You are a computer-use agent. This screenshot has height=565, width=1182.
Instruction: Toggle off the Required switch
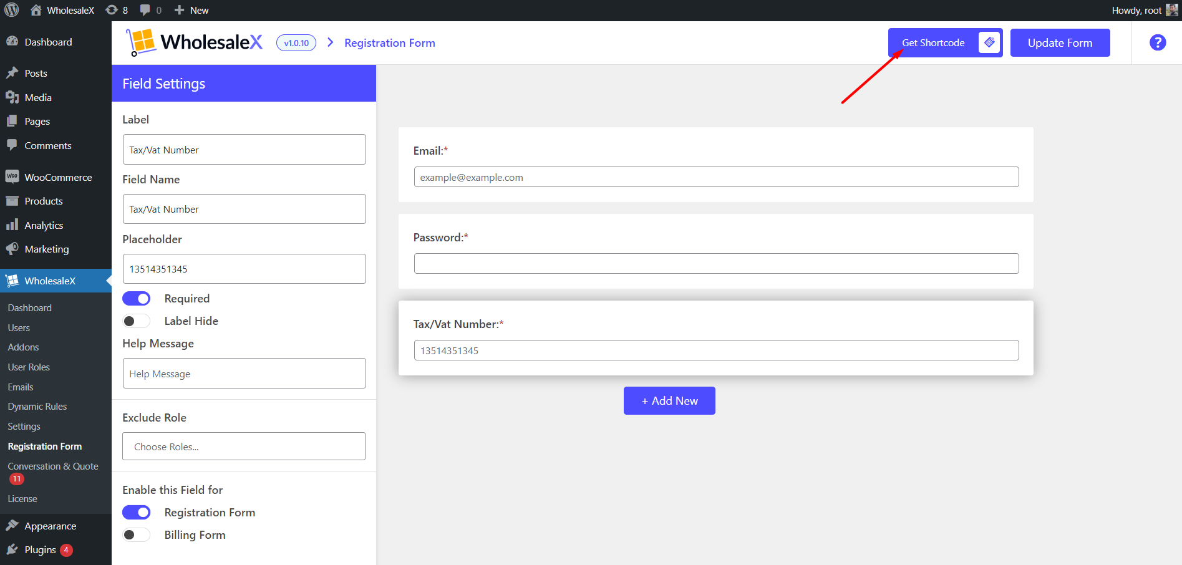(136, 298)
